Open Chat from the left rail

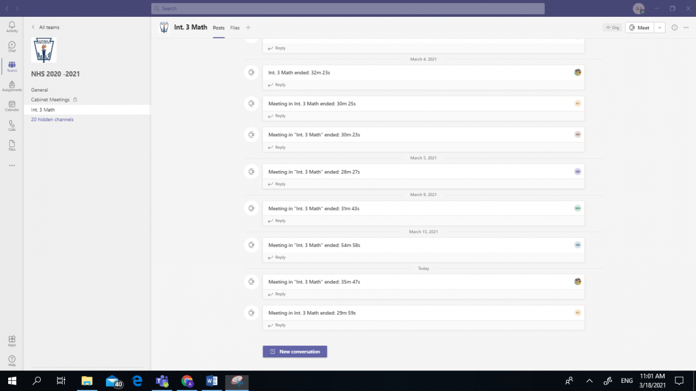click(11, 47)
